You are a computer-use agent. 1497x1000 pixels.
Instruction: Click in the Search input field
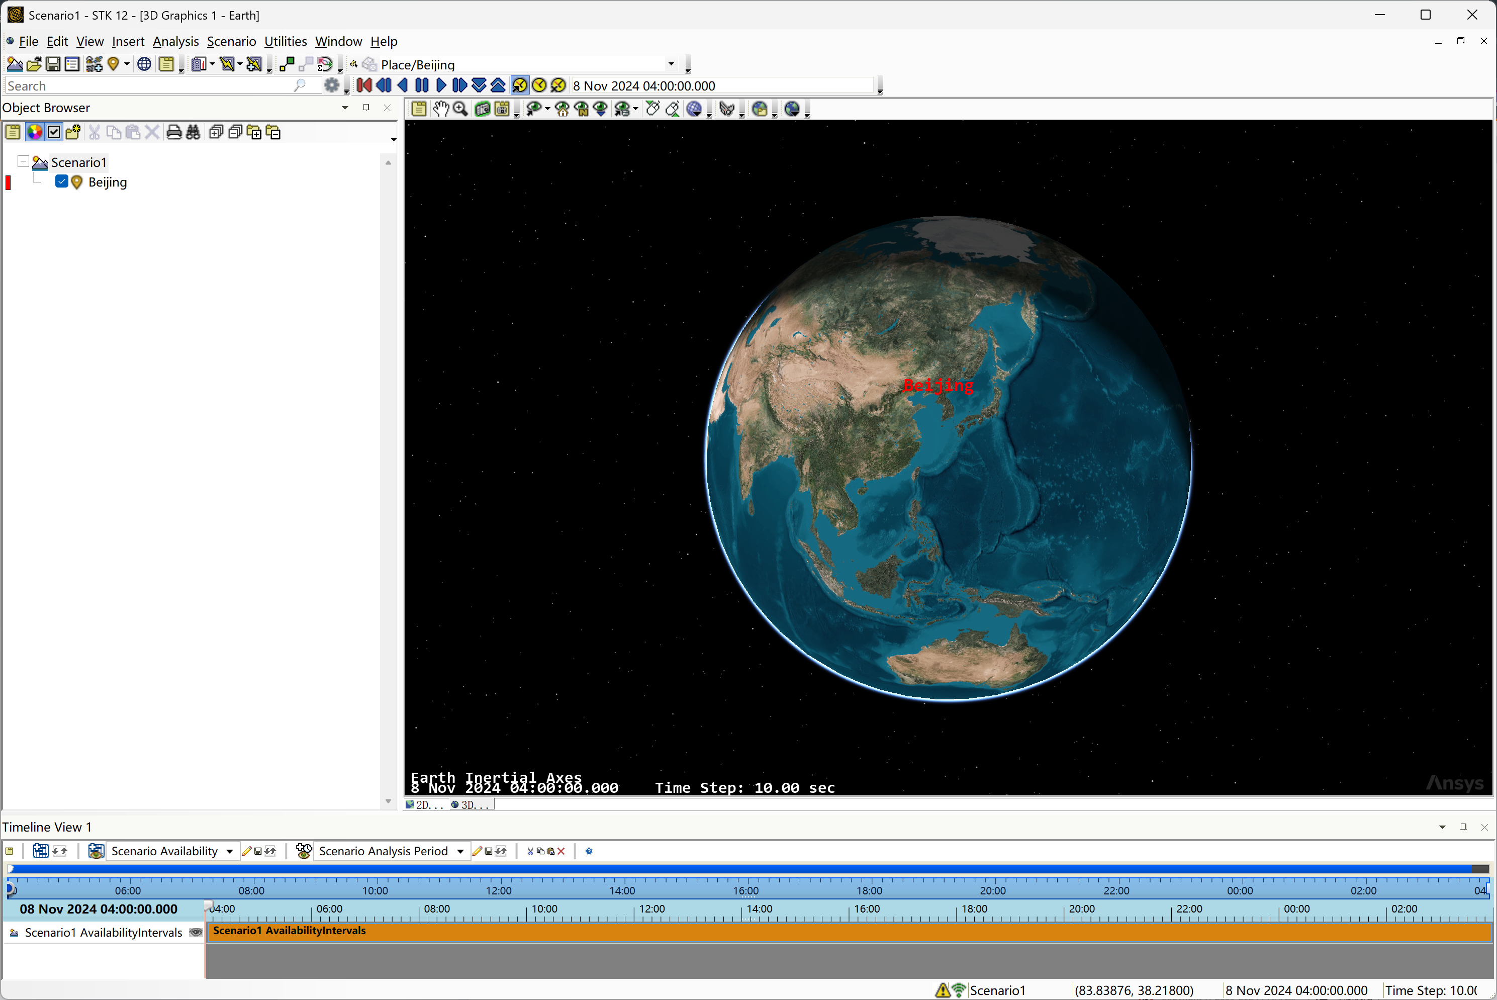click(147, 86)
